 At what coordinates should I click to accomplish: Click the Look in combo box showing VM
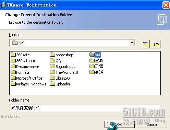click(x=72, y=43)
